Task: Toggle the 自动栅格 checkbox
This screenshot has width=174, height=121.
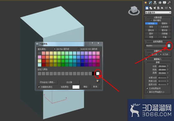Action: pos(151,20)
